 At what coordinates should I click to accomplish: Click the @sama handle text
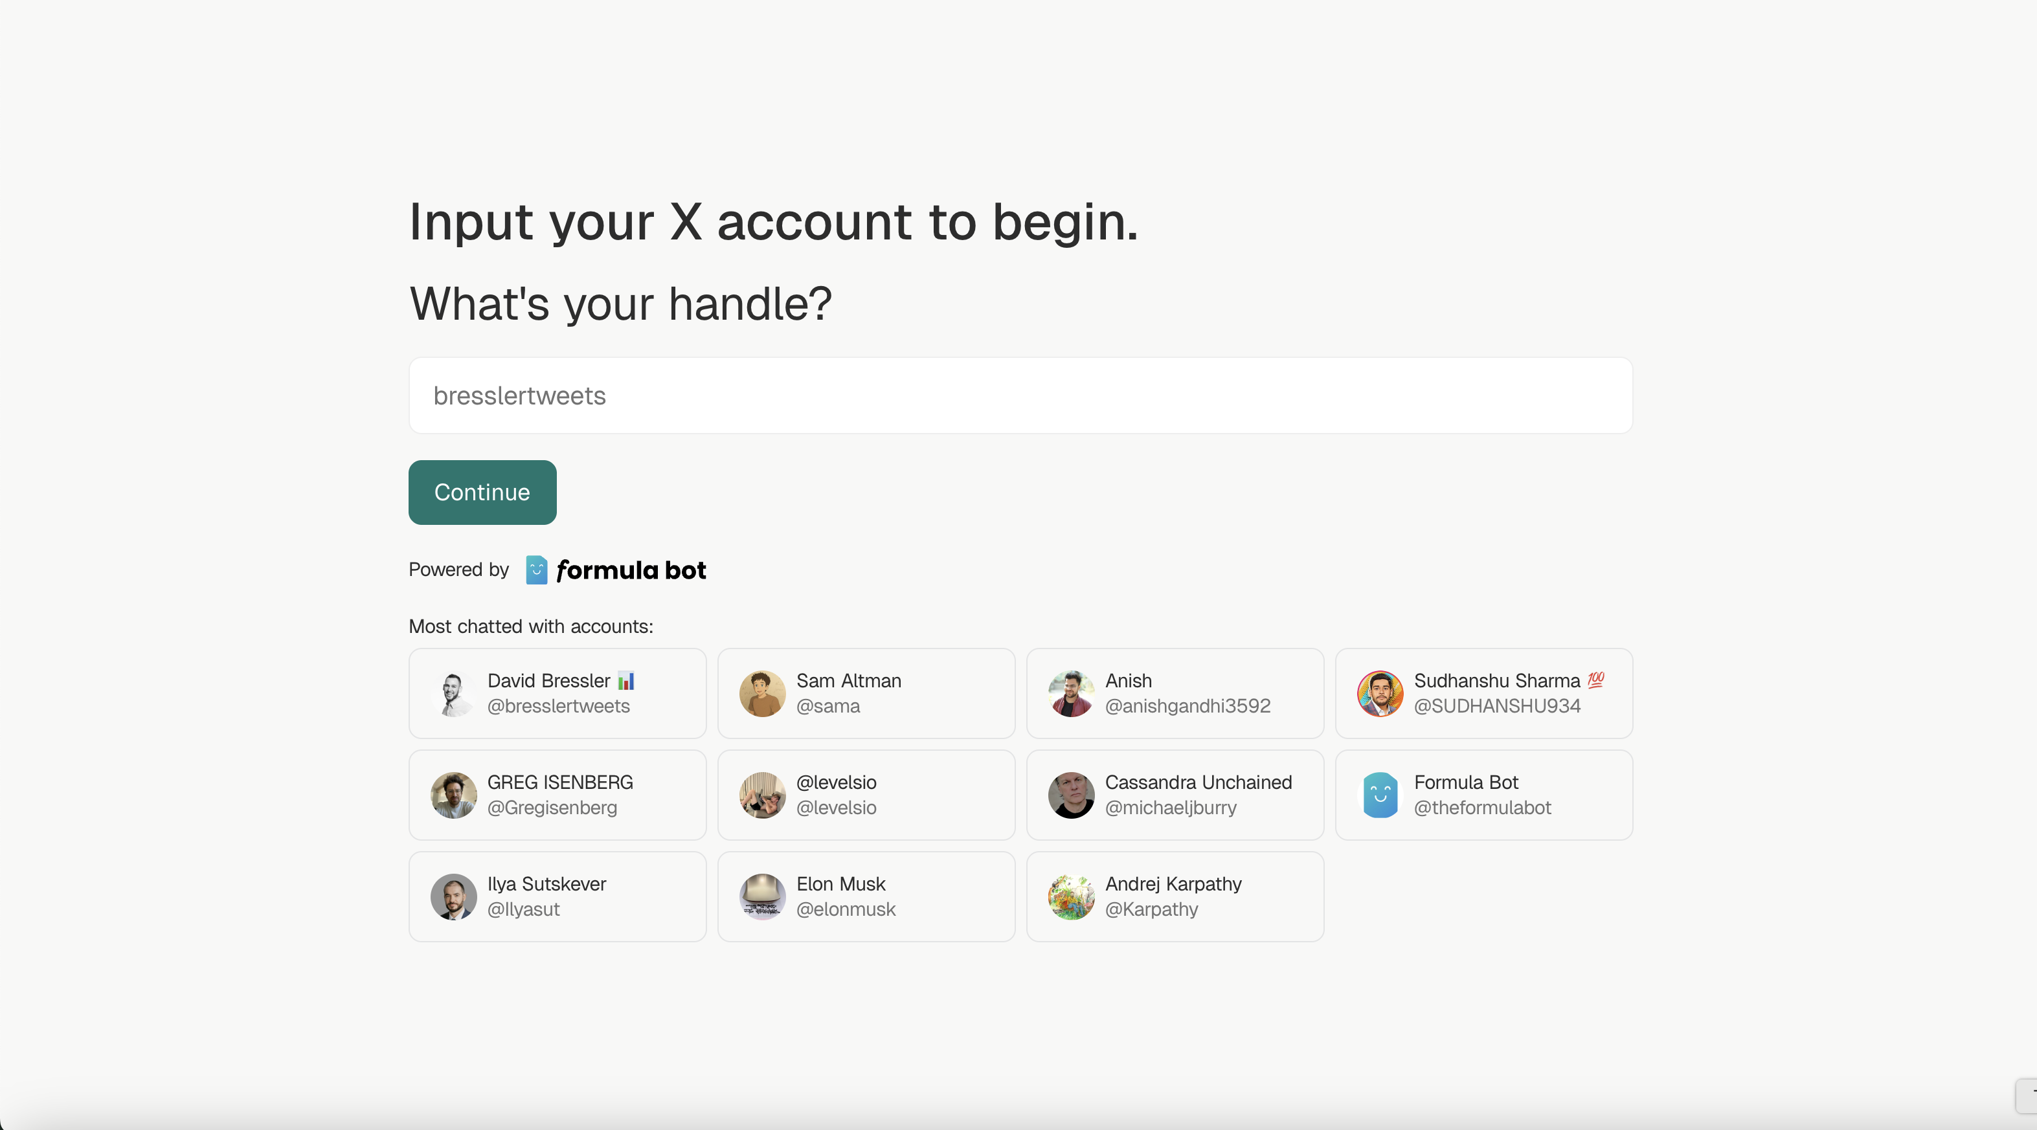pyautogui.click(x=828, y=707)
